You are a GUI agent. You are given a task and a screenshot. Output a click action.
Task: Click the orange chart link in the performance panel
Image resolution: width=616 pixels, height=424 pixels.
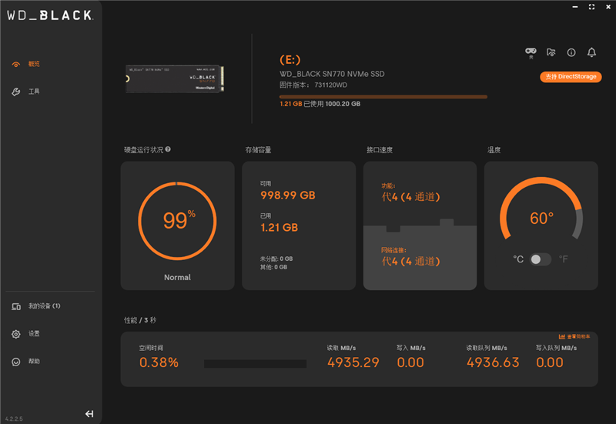pos(574,336)
